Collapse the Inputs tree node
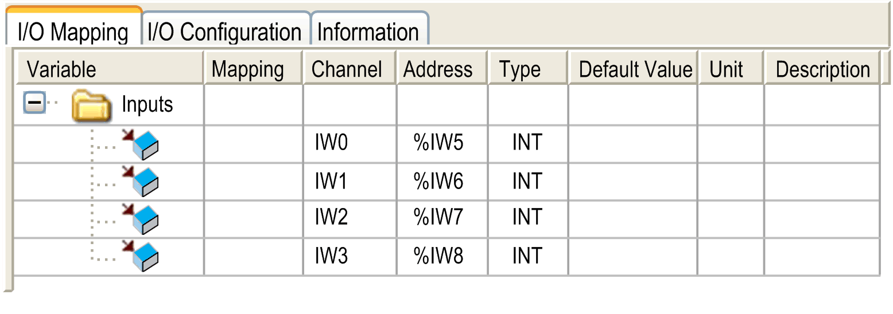 point(34,103)
